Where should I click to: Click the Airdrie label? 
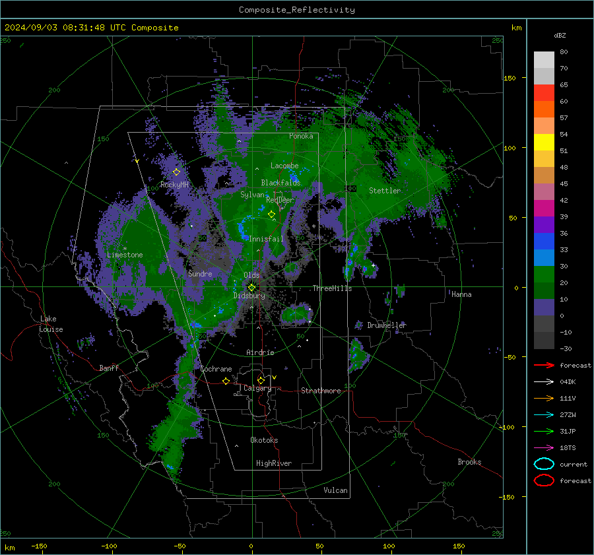[260, 352]
